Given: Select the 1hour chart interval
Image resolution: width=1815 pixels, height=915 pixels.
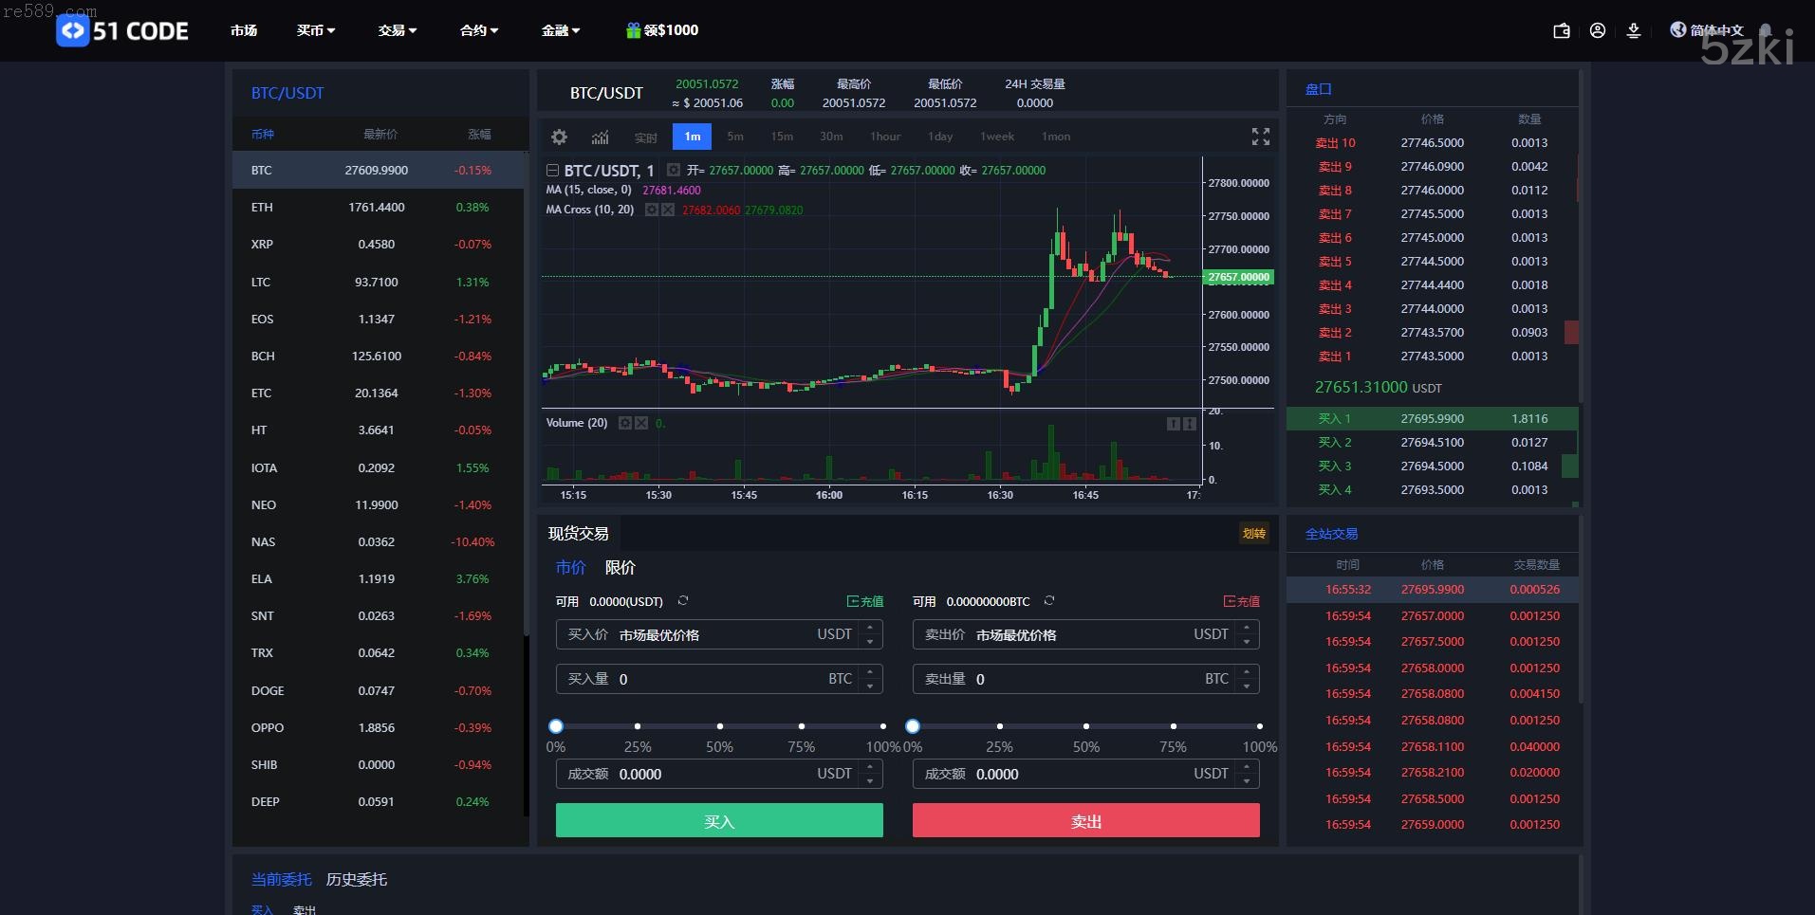Looking at the screenshot, I should tap(885, 137).
